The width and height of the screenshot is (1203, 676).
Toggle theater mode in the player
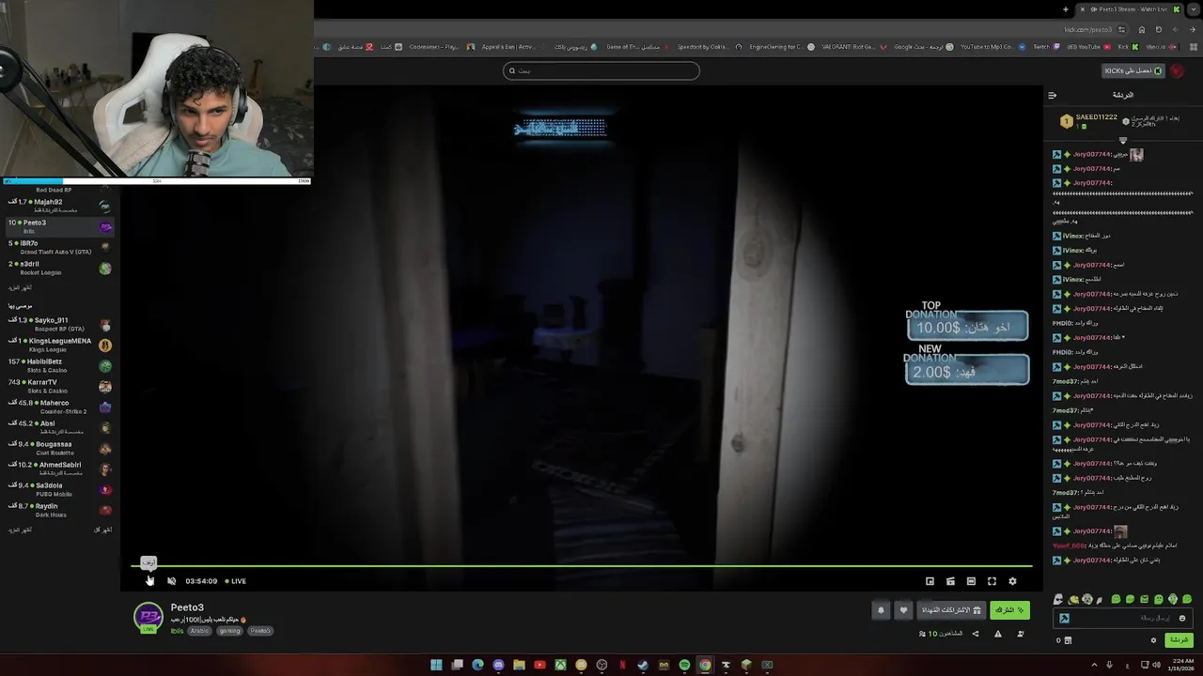(x=971, y=581)
